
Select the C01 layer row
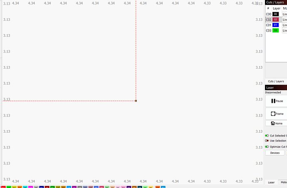[x=276, y=25]
